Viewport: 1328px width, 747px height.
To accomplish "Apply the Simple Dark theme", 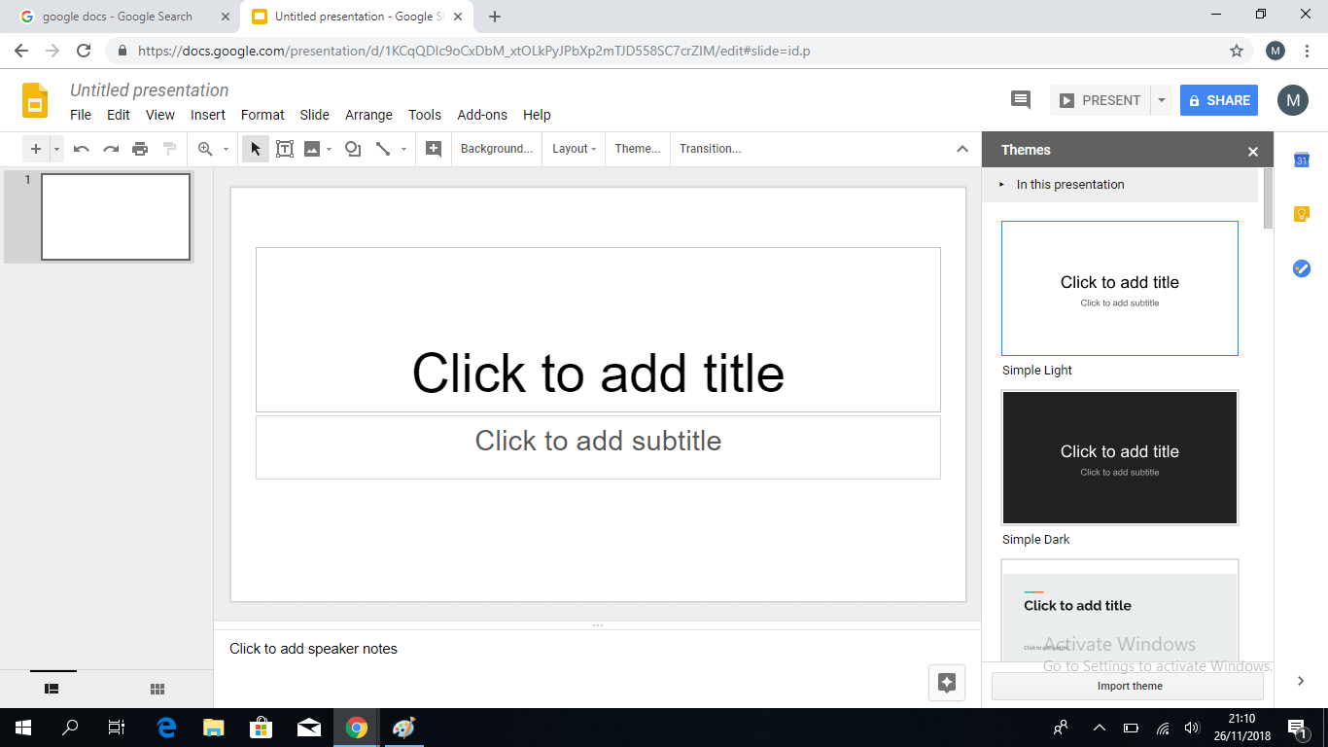I will pyautogui.click(x=1119, y=457).
